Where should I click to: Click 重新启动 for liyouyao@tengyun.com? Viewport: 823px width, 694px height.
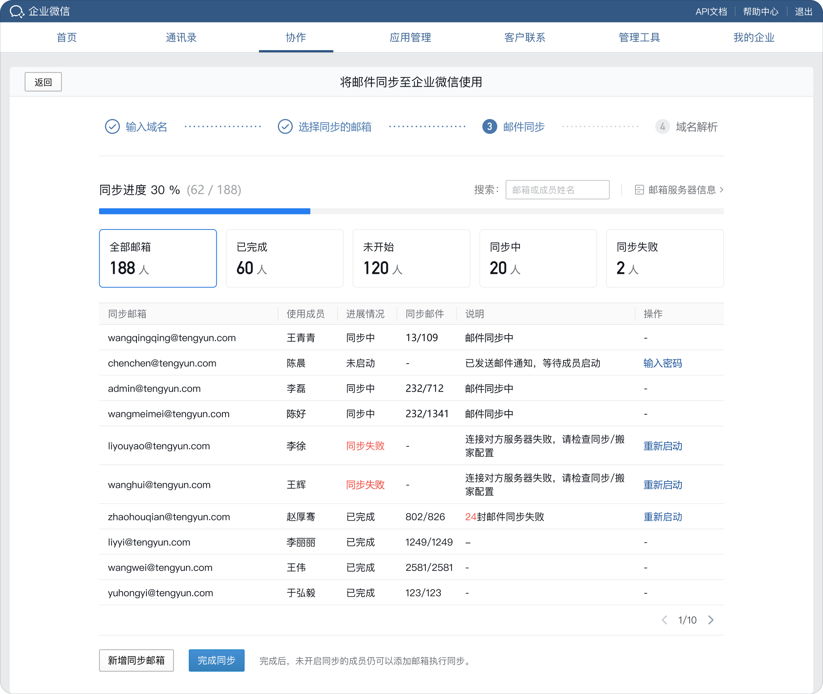click(663, 446)
